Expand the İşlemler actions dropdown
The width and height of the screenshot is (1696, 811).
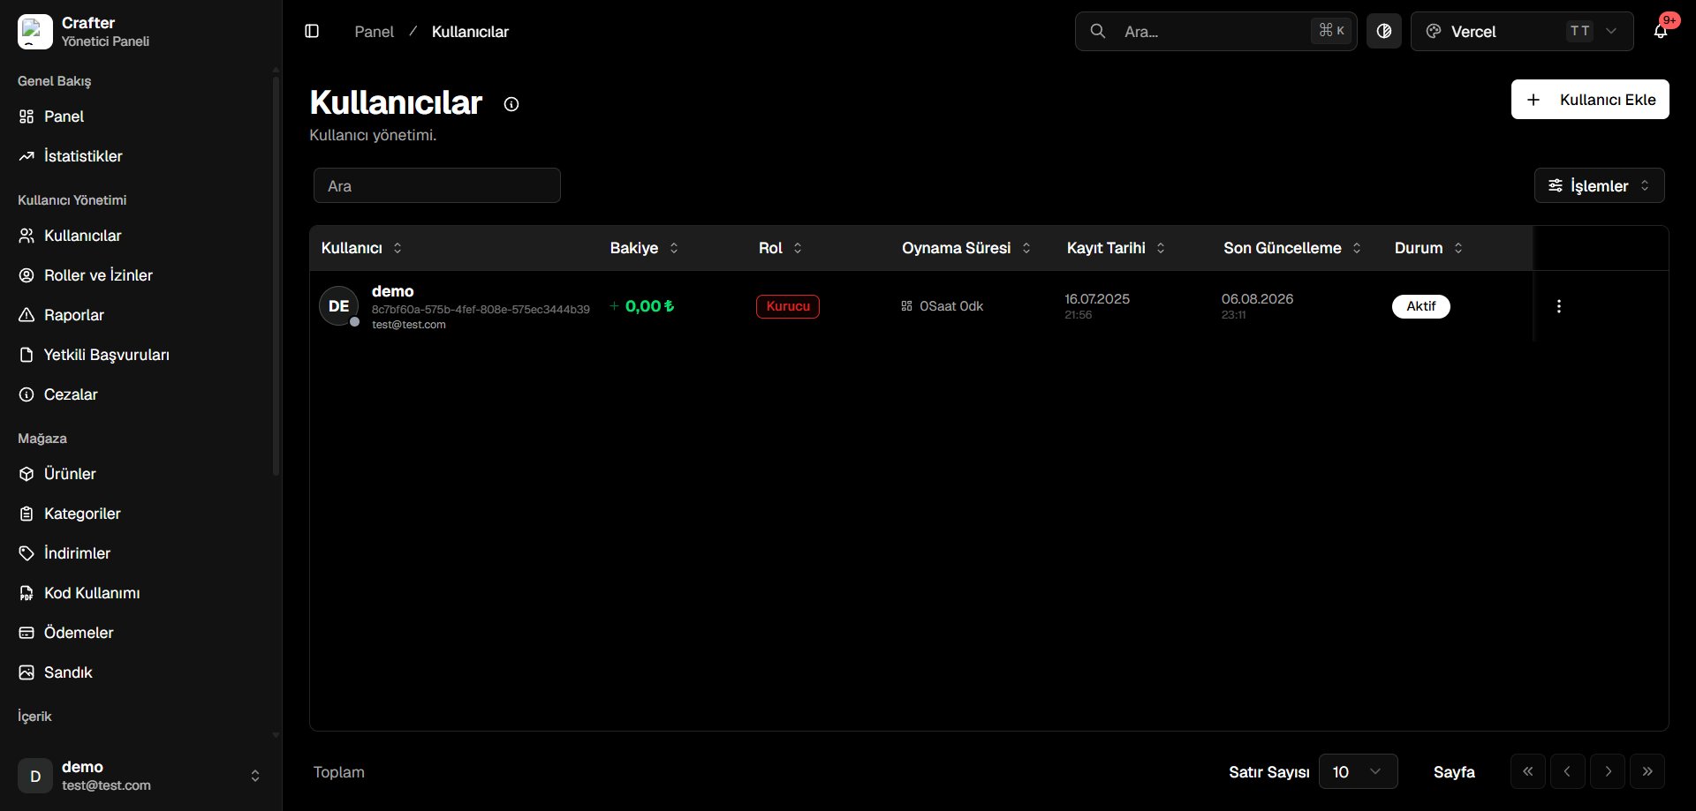(1600, 185)
